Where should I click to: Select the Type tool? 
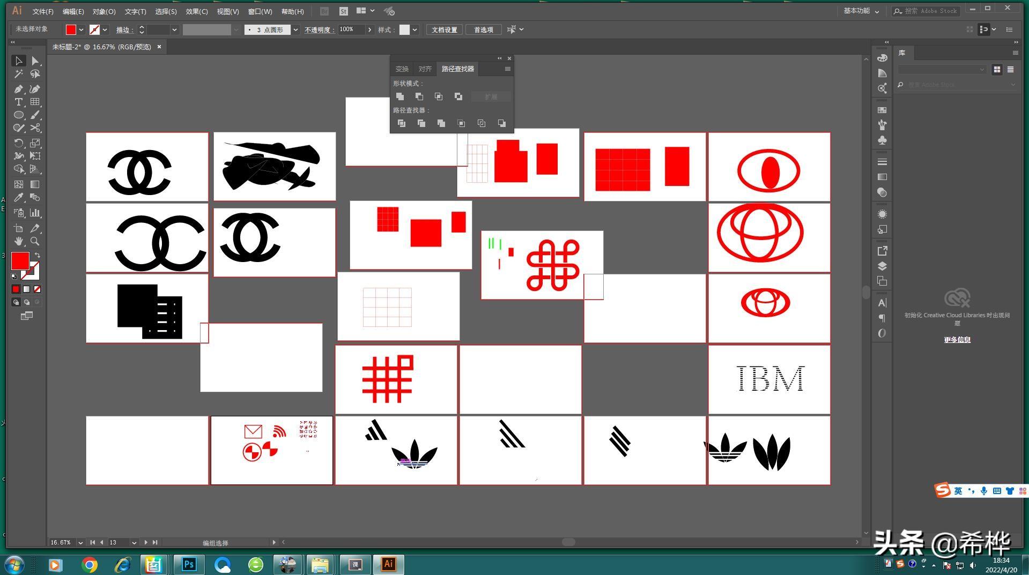[18, 102]
